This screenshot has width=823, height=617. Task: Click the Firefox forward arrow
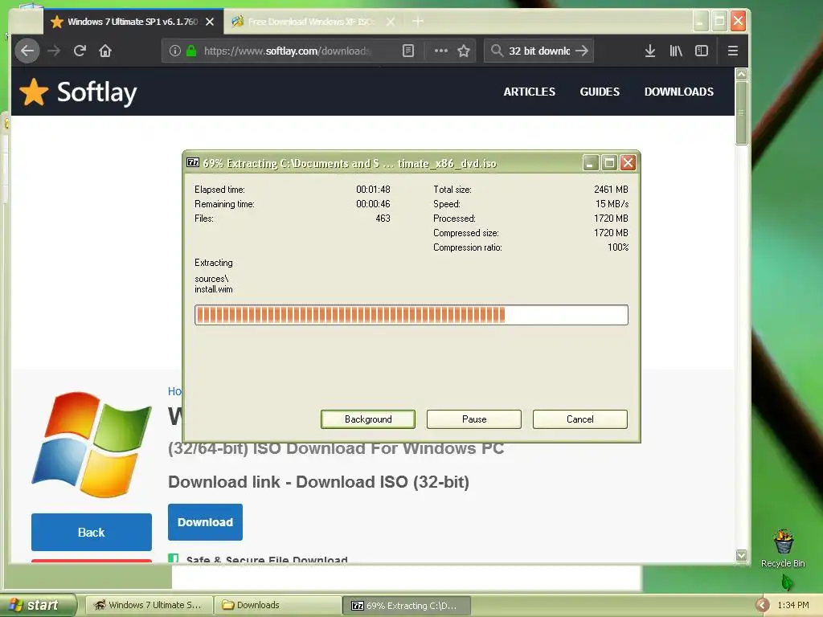tap(54, 51)
